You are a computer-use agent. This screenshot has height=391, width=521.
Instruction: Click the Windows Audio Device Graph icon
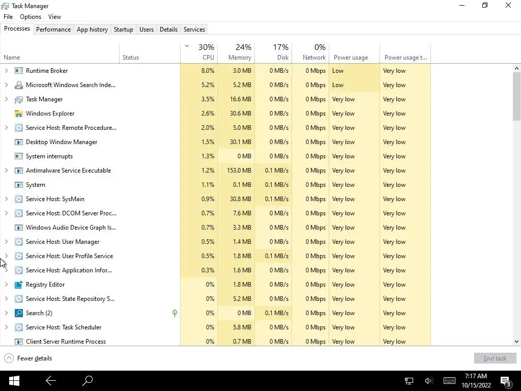[19, 228]
